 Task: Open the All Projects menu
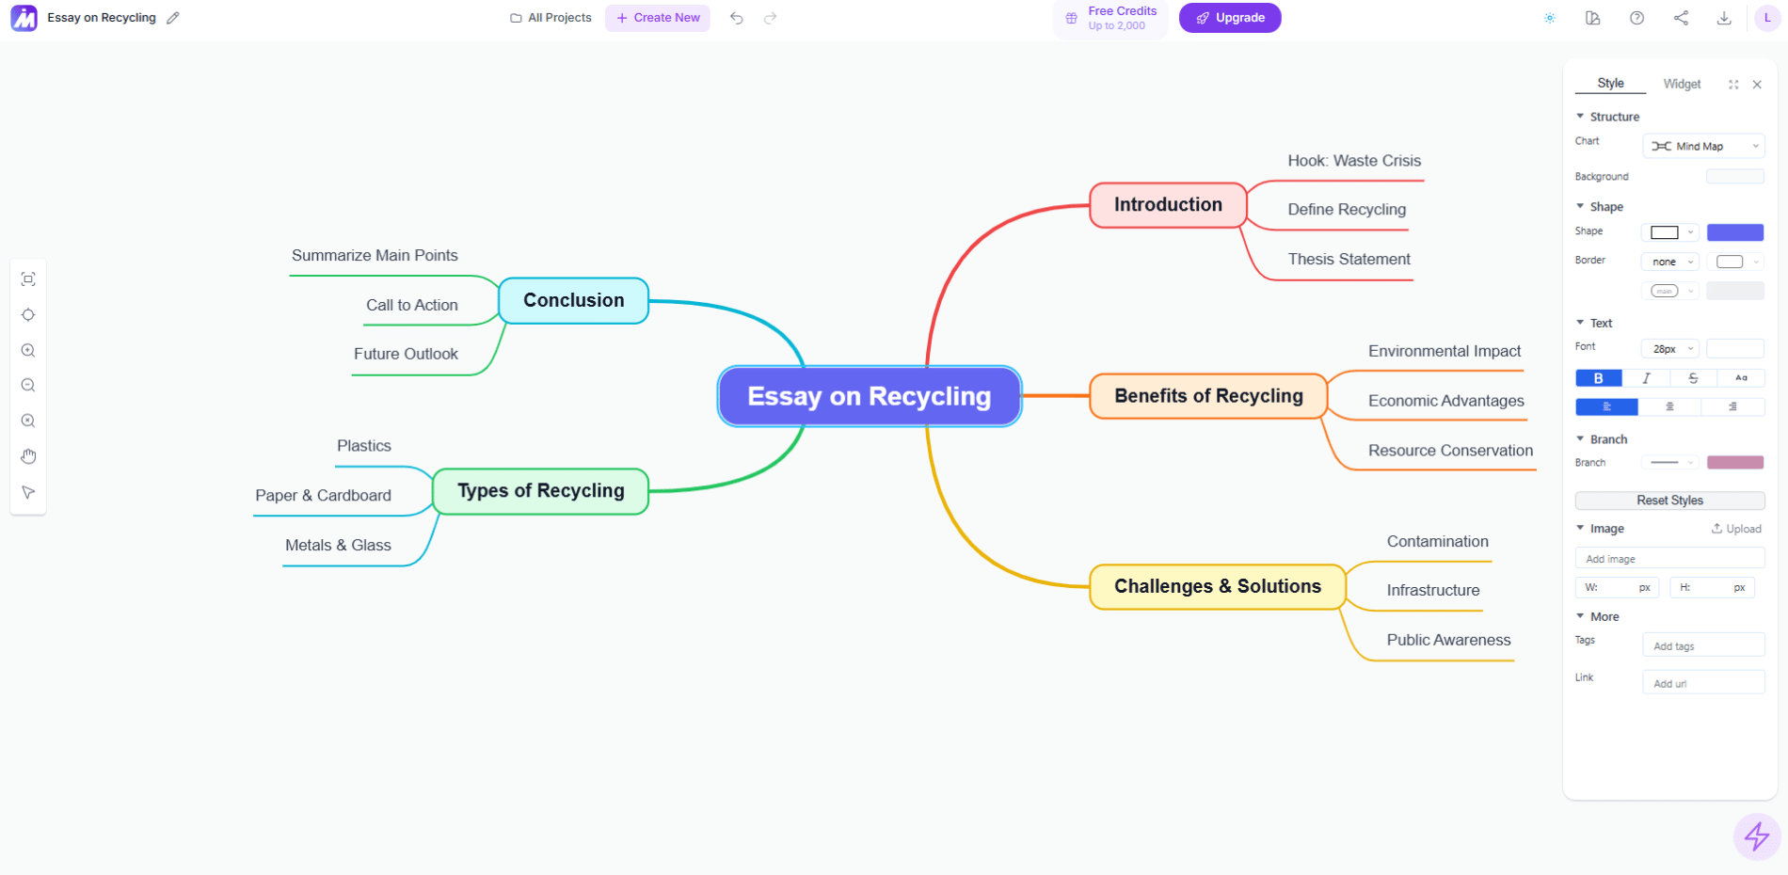[x=551, y=17]
